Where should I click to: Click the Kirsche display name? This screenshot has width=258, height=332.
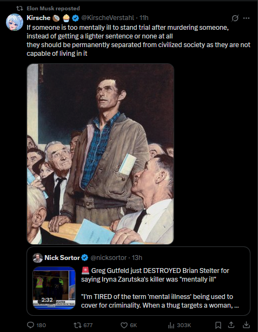(38, 18)
